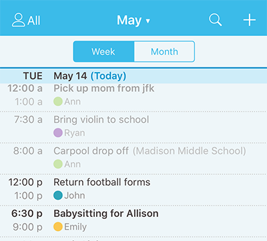267x241 pixels.
Task: Open Carpool drop off event
Action: click(133, 159)
